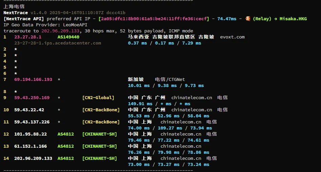Select hop 11 IP 59.43.137.226

click(32, 122)
